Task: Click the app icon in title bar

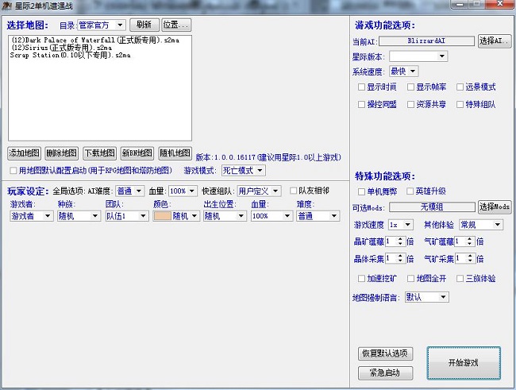Action: tap(6, 6)
